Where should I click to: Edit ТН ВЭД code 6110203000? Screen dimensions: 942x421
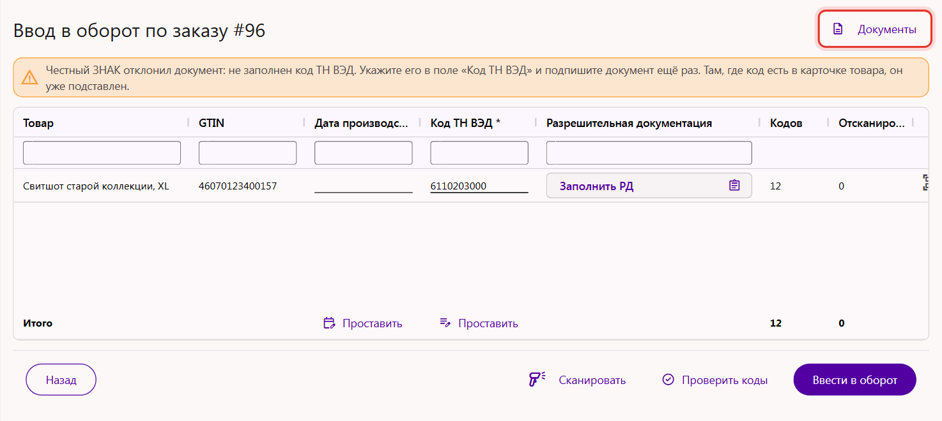tap(479, 186)
